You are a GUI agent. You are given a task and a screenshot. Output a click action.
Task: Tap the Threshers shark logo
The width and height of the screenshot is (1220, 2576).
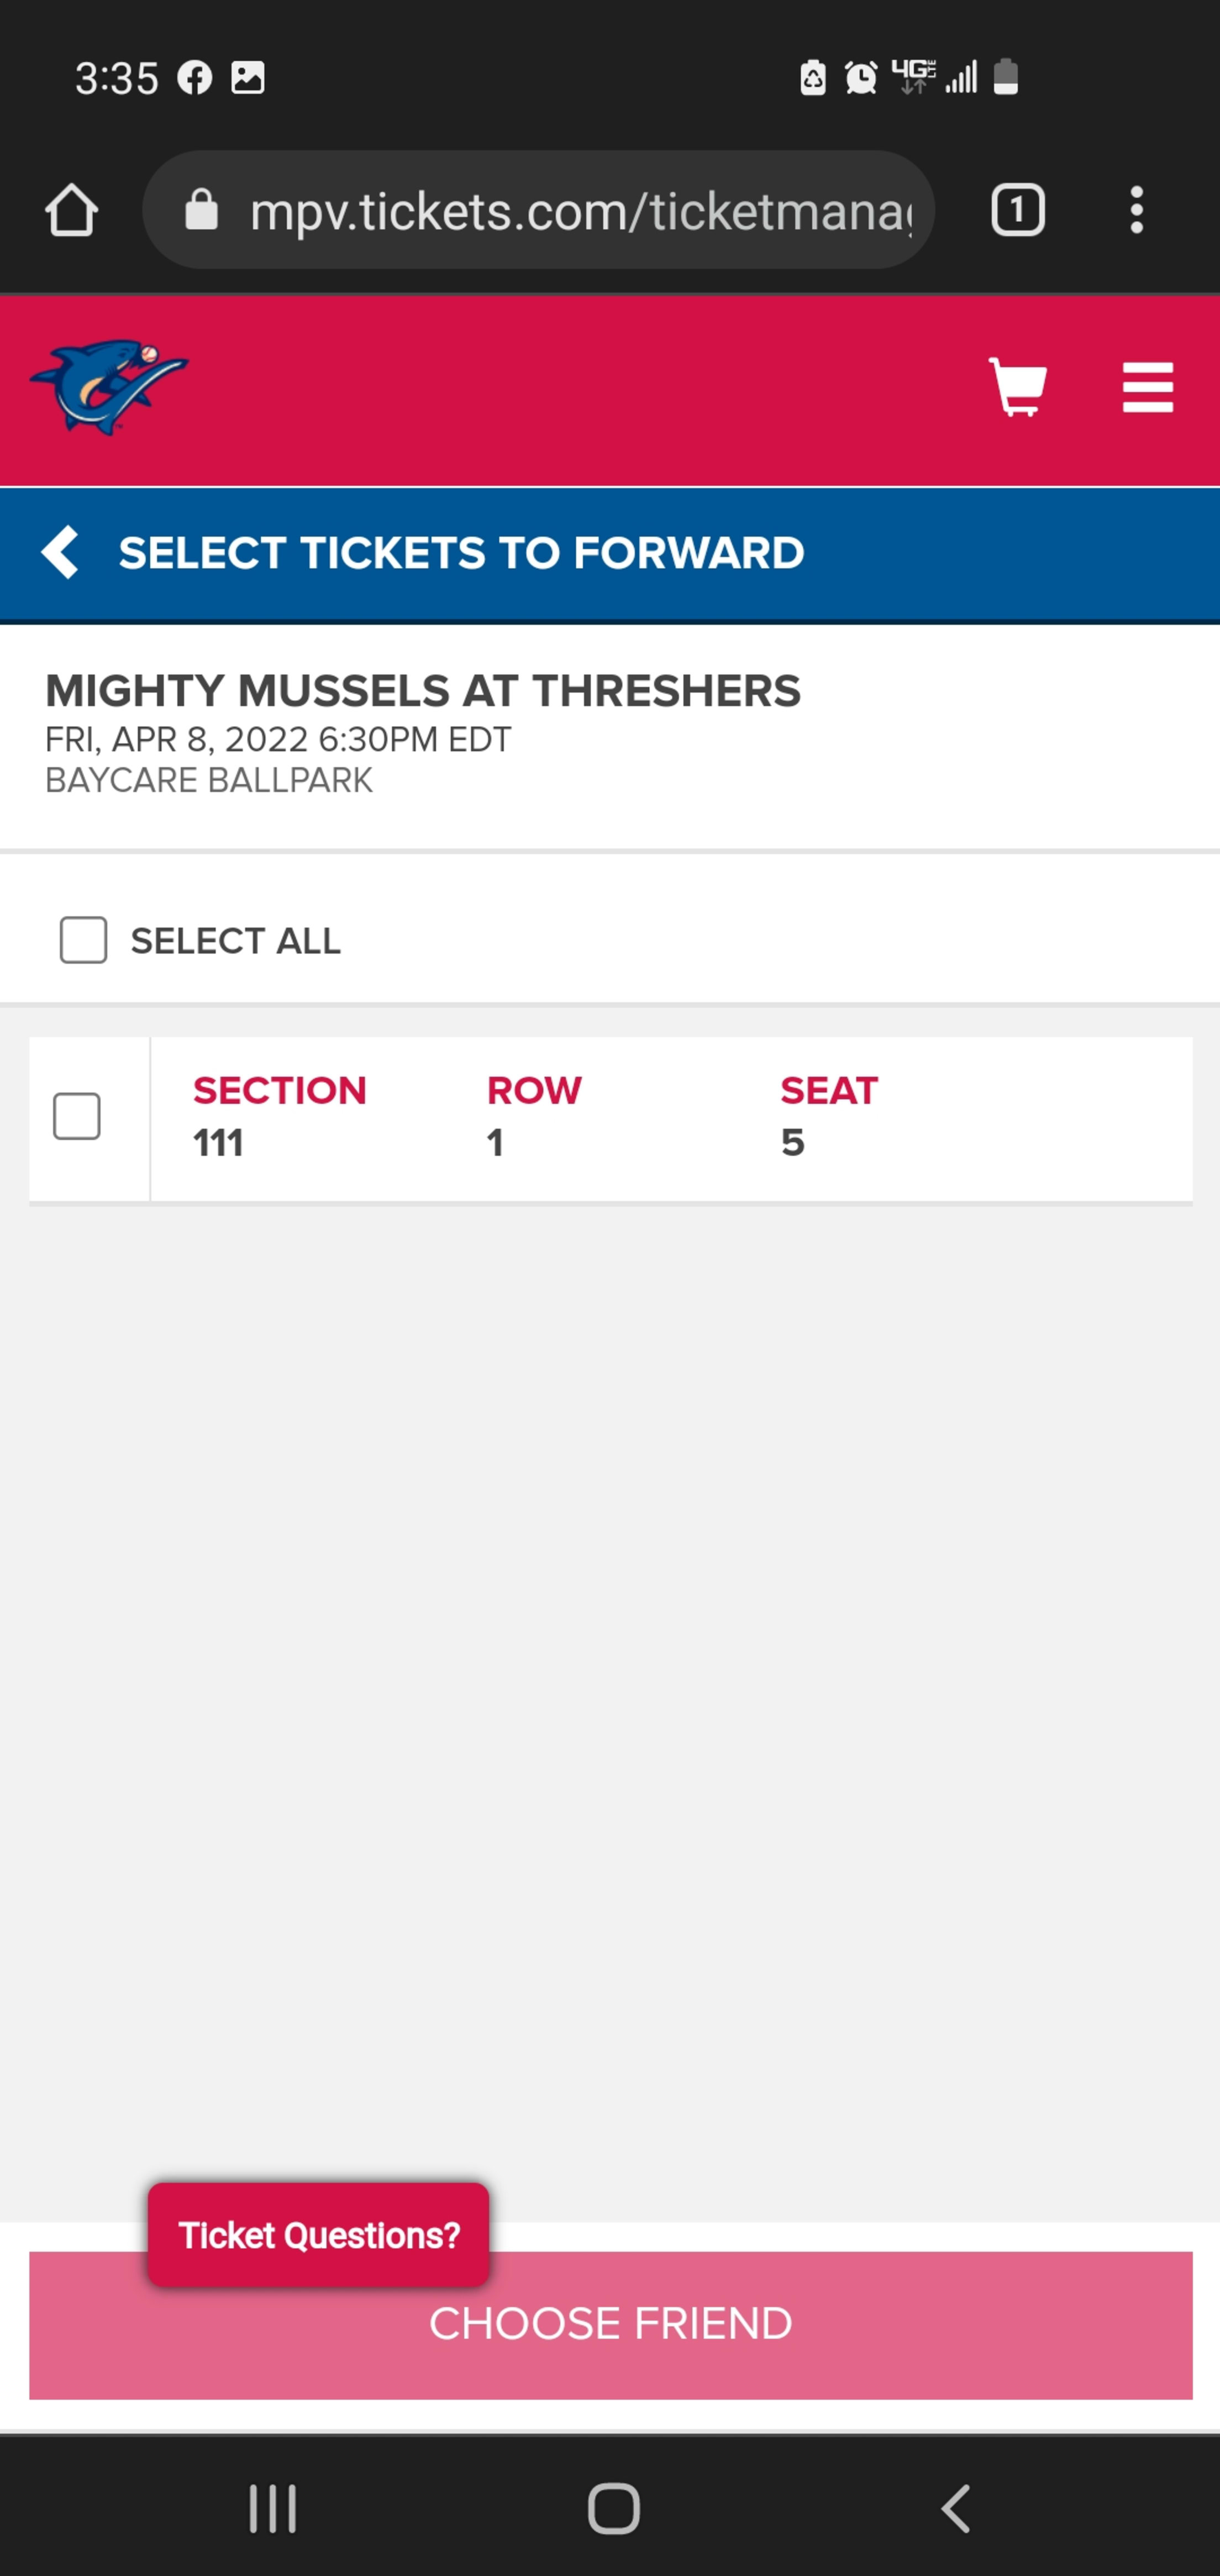click(109, 386)
